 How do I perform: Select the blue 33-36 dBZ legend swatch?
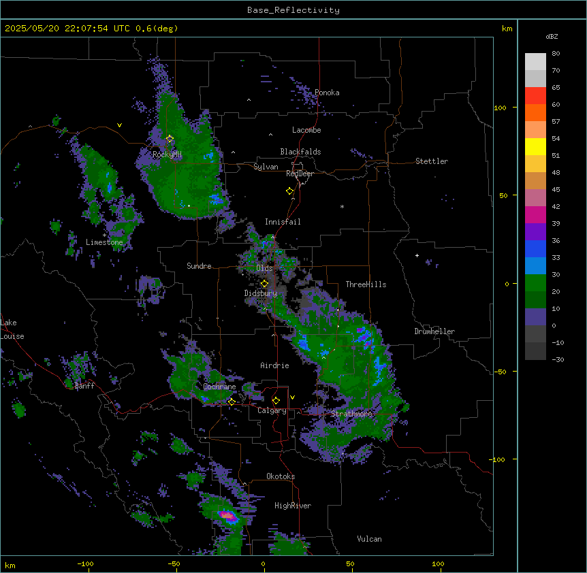(x=535, y=248)
